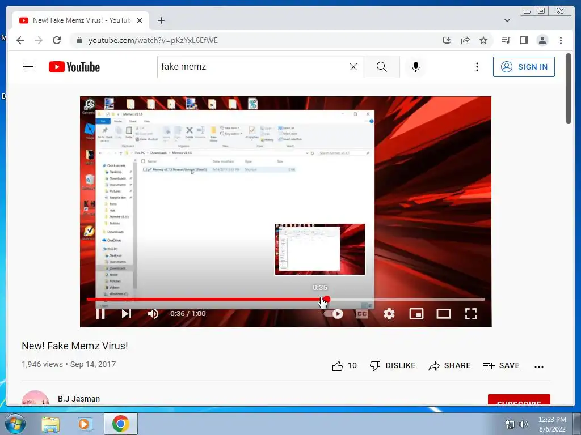
Task: Go back to previous page in Chrome
Action: 20,40
